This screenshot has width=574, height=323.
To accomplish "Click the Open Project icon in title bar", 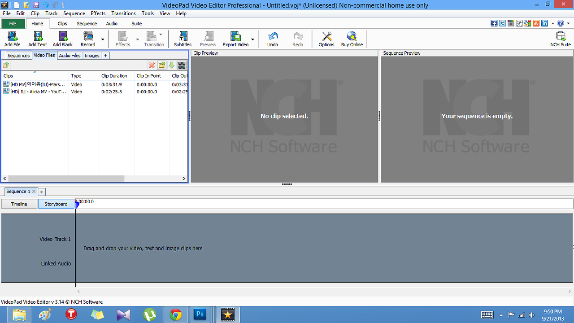I will pyautogui.click(x=26, y=5).
